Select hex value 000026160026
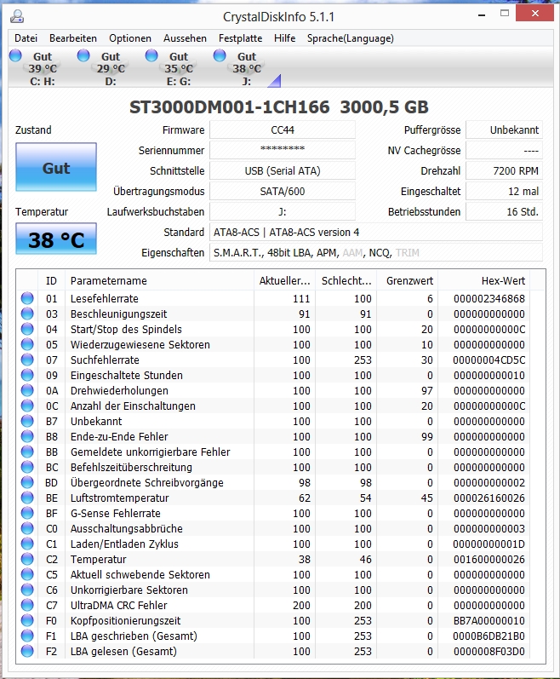The width and height of the screenshot is (560, 679). point(489,498)
